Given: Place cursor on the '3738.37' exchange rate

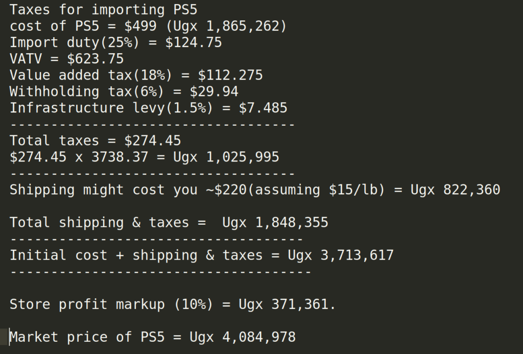Looking at the screenshot, I should point(120,157).
